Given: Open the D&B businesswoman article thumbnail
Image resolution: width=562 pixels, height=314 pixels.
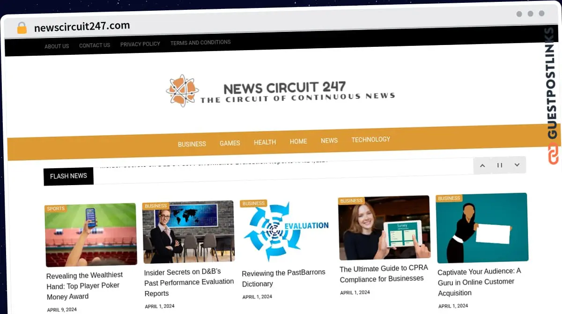Looking at the screenshot, I should coord(189,232).
